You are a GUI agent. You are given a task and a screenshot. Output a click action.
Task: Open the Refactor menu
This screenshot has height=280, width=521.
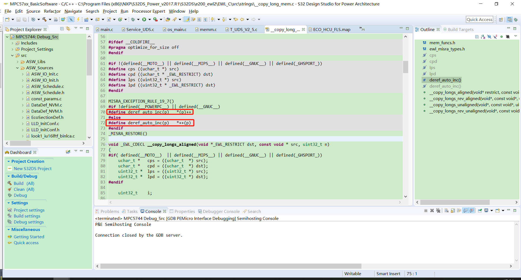tap(52, 11)
